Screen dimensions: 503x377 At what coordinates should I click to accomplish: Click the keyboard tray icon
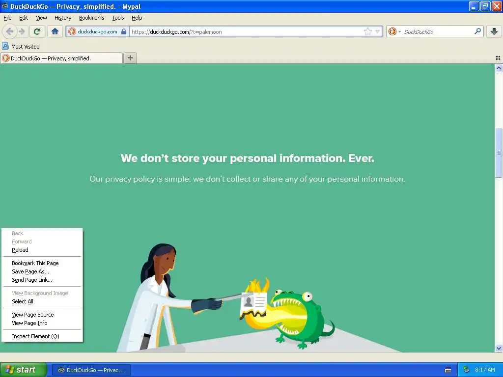pyautogui.click(x=448, y=370)
